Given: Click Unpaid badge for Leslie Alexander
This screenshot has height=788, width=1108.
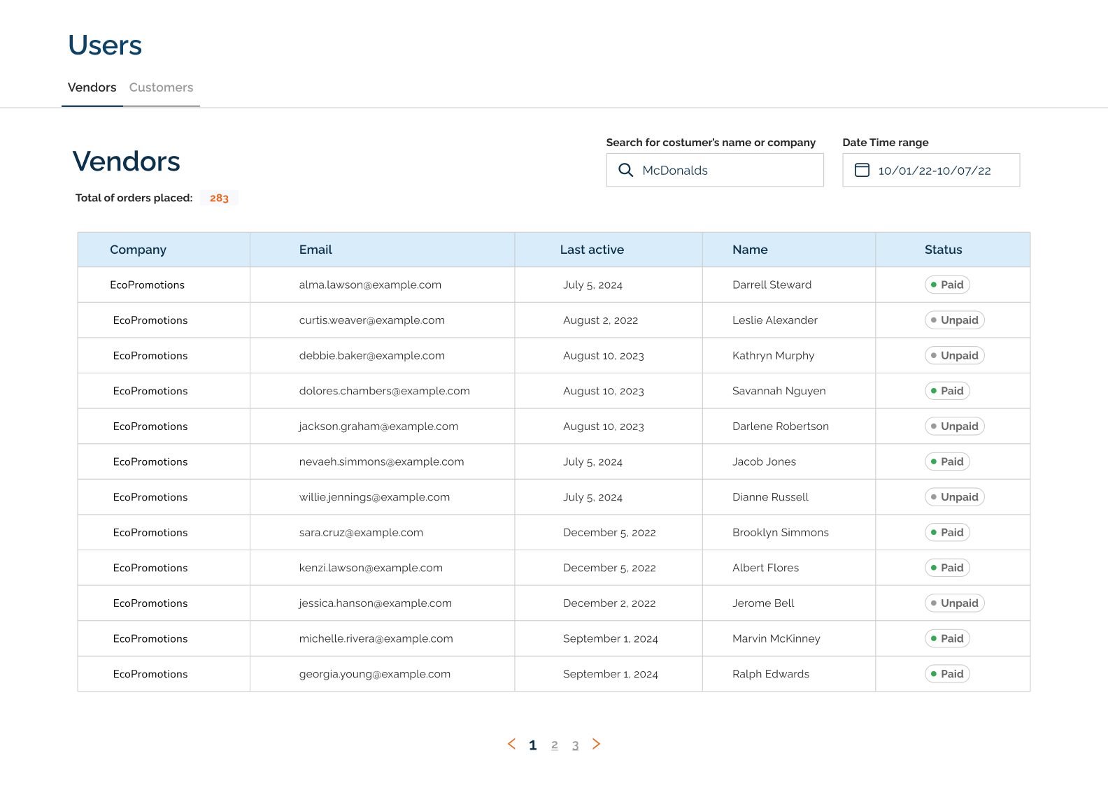Looking at the screenshot, I should (954, 320).
